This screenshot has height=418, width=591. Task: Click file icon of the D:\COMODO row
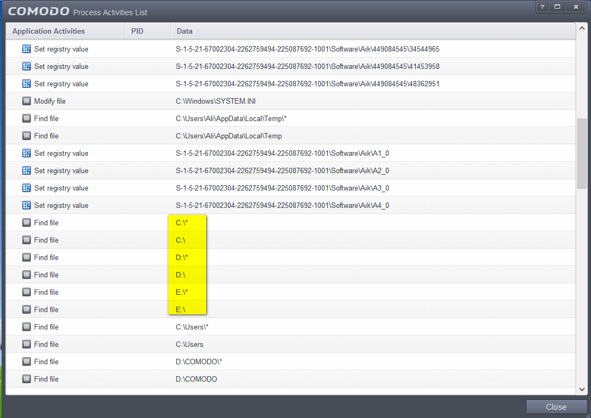[x=27, y=378]
